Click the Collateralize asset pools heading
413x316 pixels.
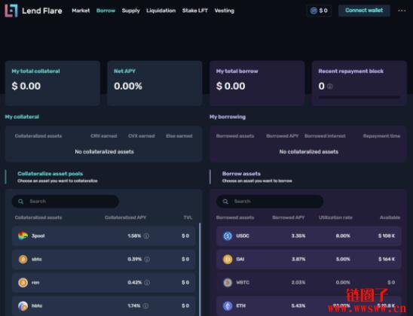[x=50, y=174]
